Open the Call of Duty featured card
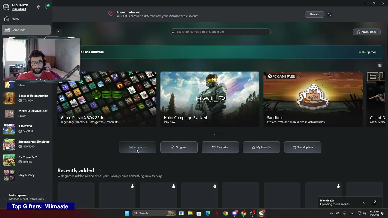 376,99
